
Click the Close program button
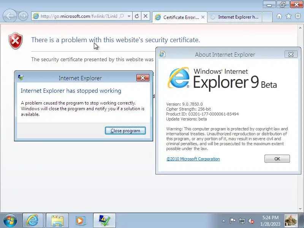click(x=125, y=131)
